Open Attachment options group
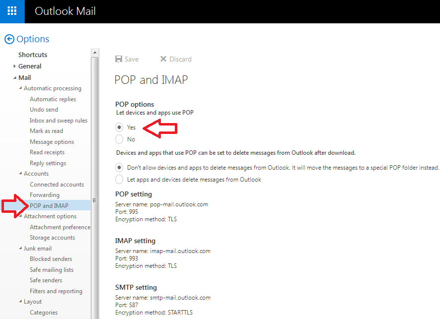 pyautogui.click(x=50, y=216)
